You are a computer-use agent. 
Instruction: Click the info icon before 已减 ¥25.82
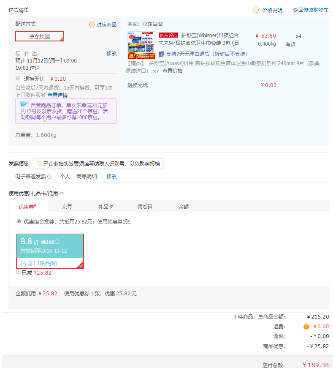point(18,272)
